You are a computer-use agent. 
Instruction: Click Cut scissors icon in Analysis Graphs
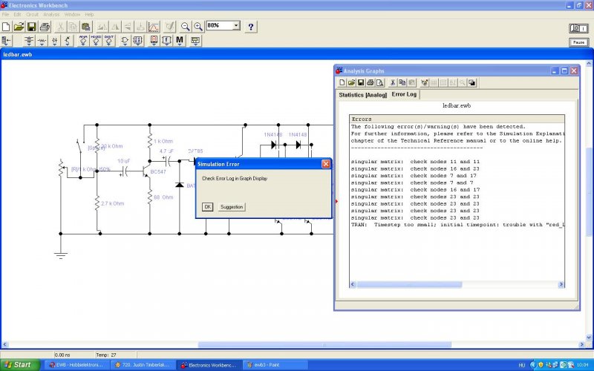coord(393,82)
